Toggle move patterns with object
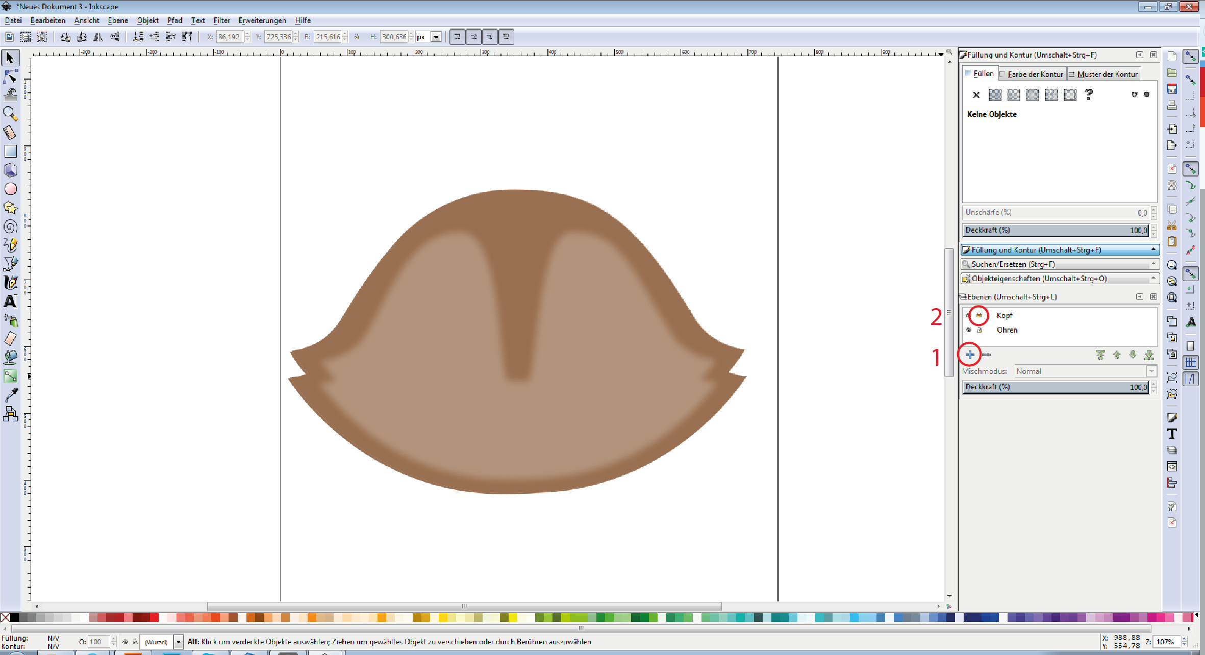The height and width of the screenshot is (655, 1205). [506, 37]
